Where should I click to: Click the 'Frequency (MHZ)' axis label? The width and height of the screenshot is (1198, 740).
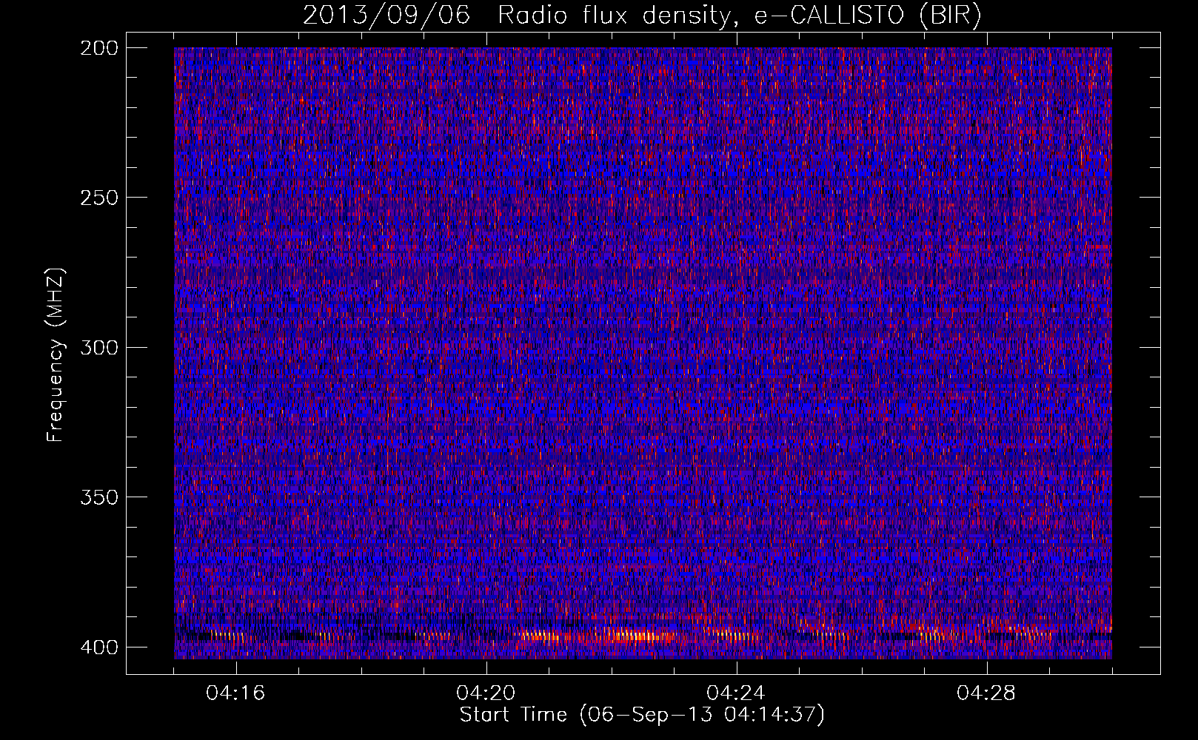tap(56, 355)
